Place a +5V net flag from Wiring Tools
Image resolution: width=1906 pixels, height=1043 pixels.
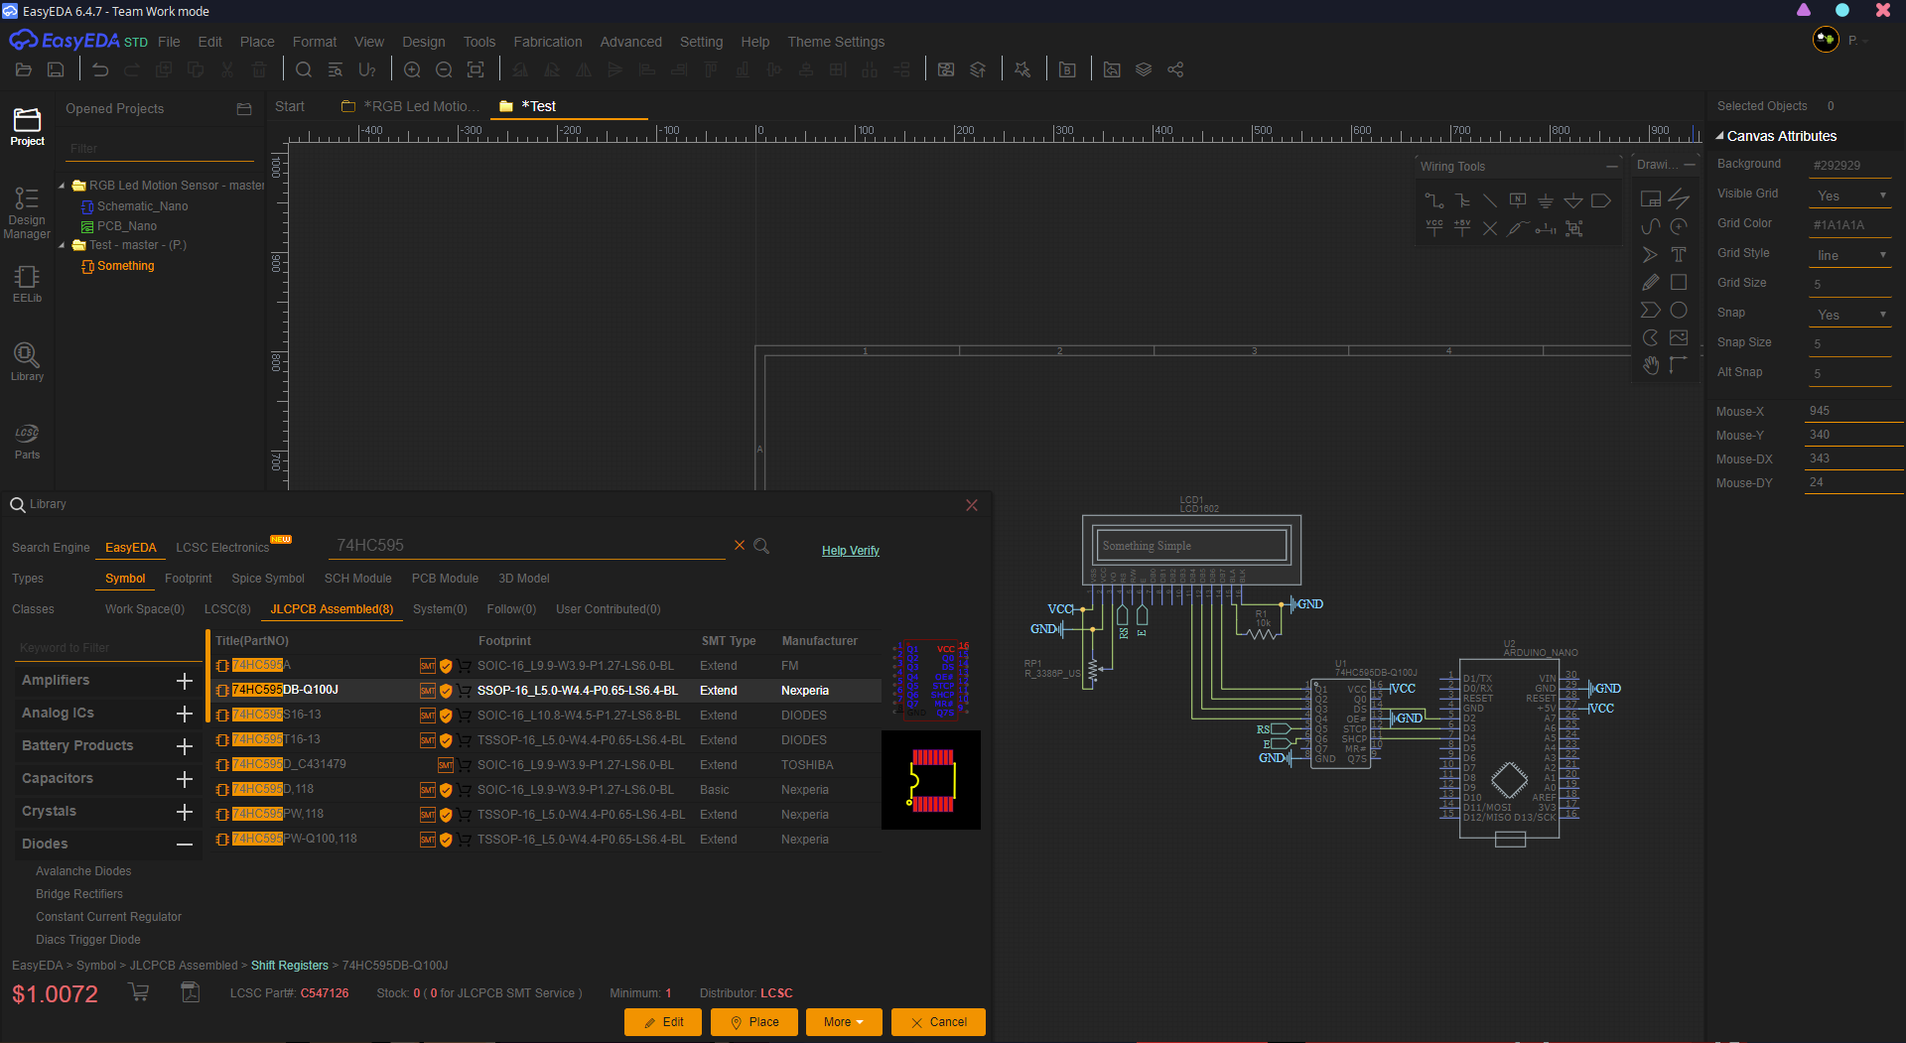tap(1462, 228)
